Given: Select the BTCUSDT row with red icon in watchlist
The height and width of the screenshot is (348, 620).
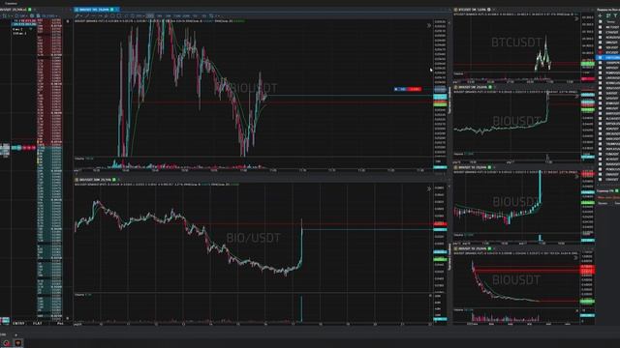Looking at the screenshot, I should coord(609,52).
